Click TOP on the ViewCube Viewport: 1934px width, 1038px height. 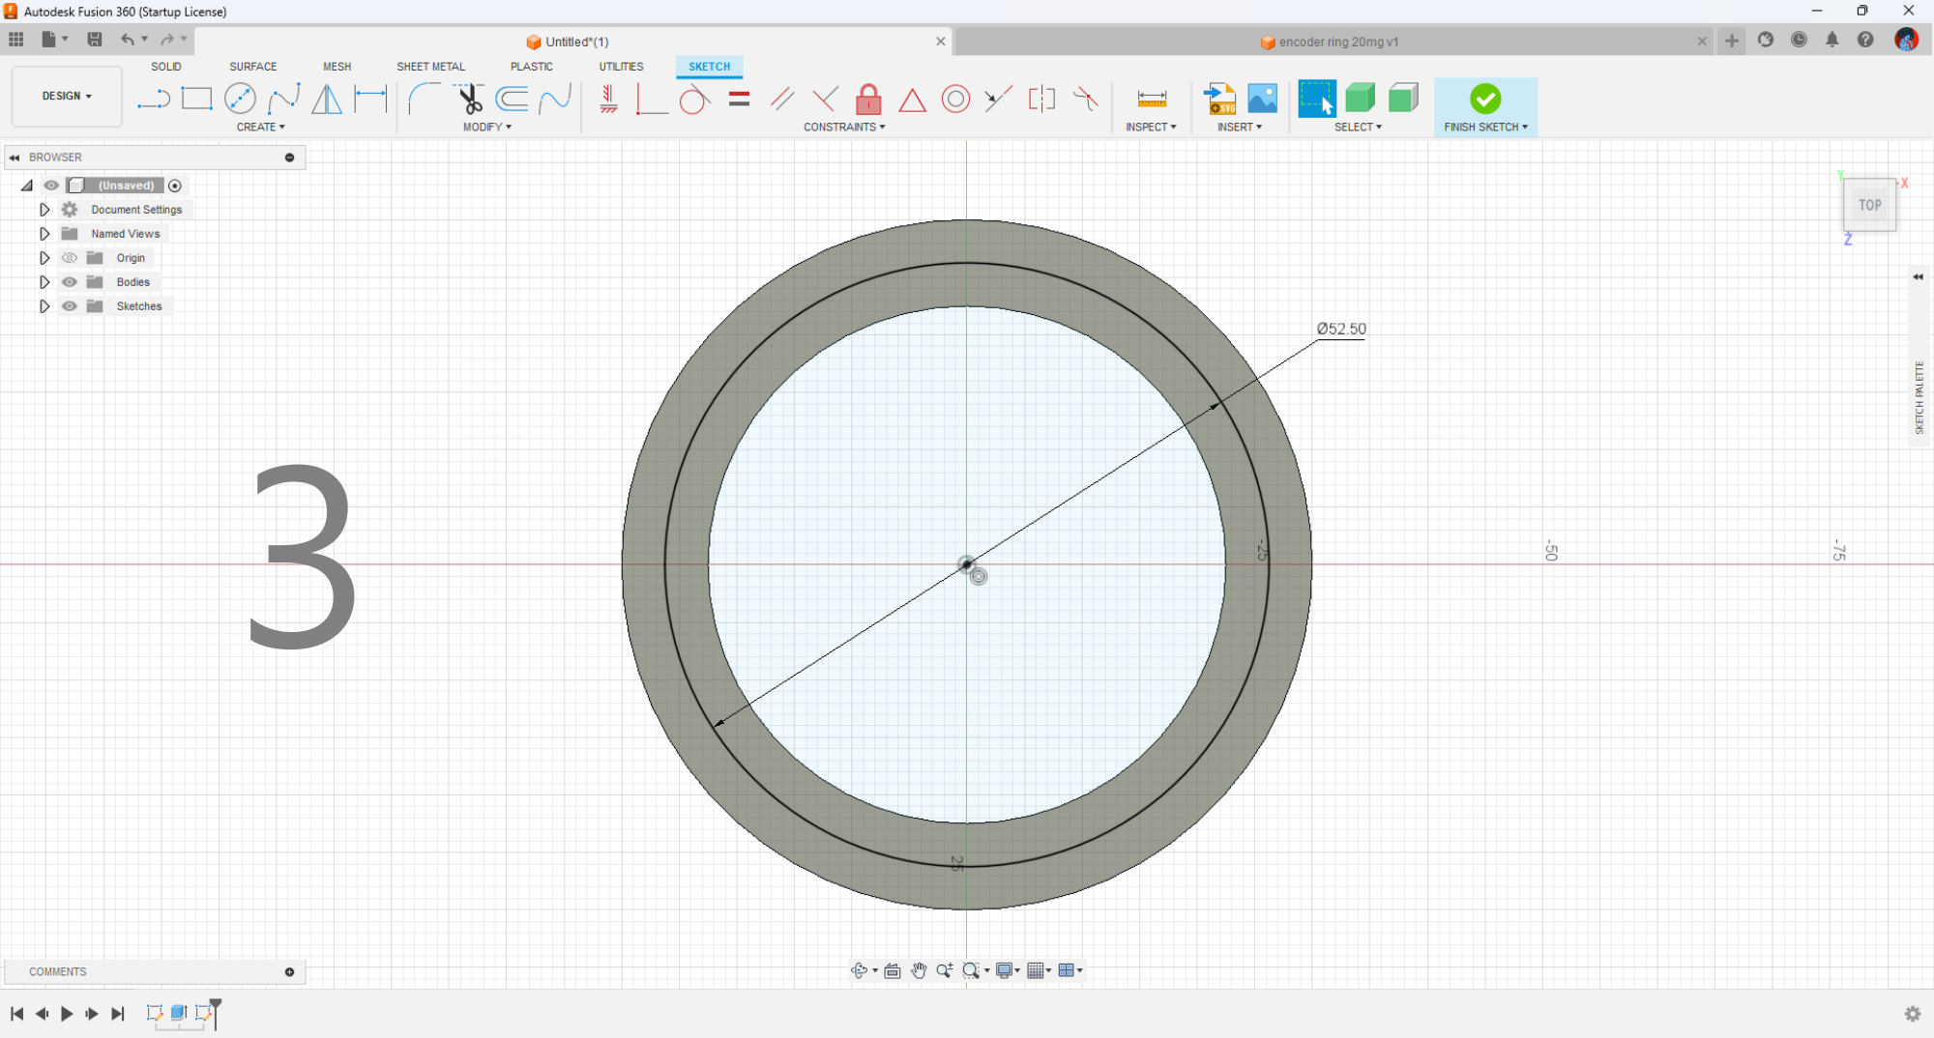coord(1869,204)
